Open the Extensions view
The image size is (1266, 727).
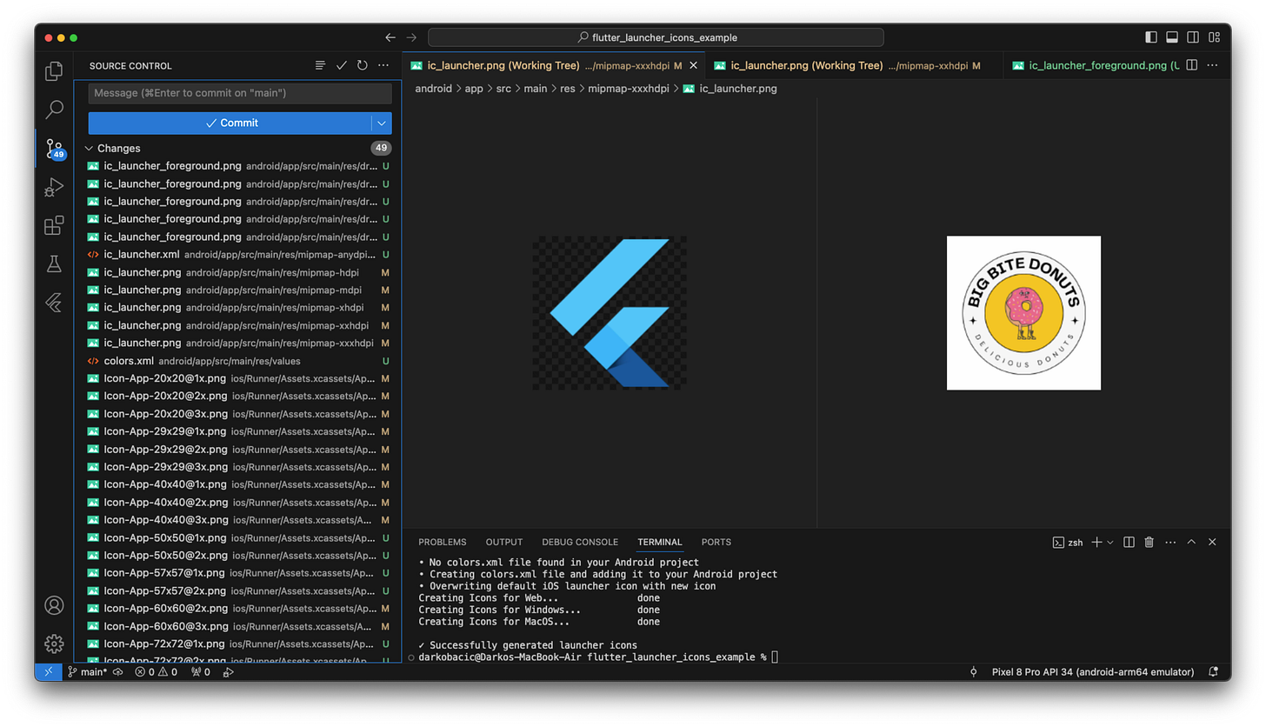point(54,226)
